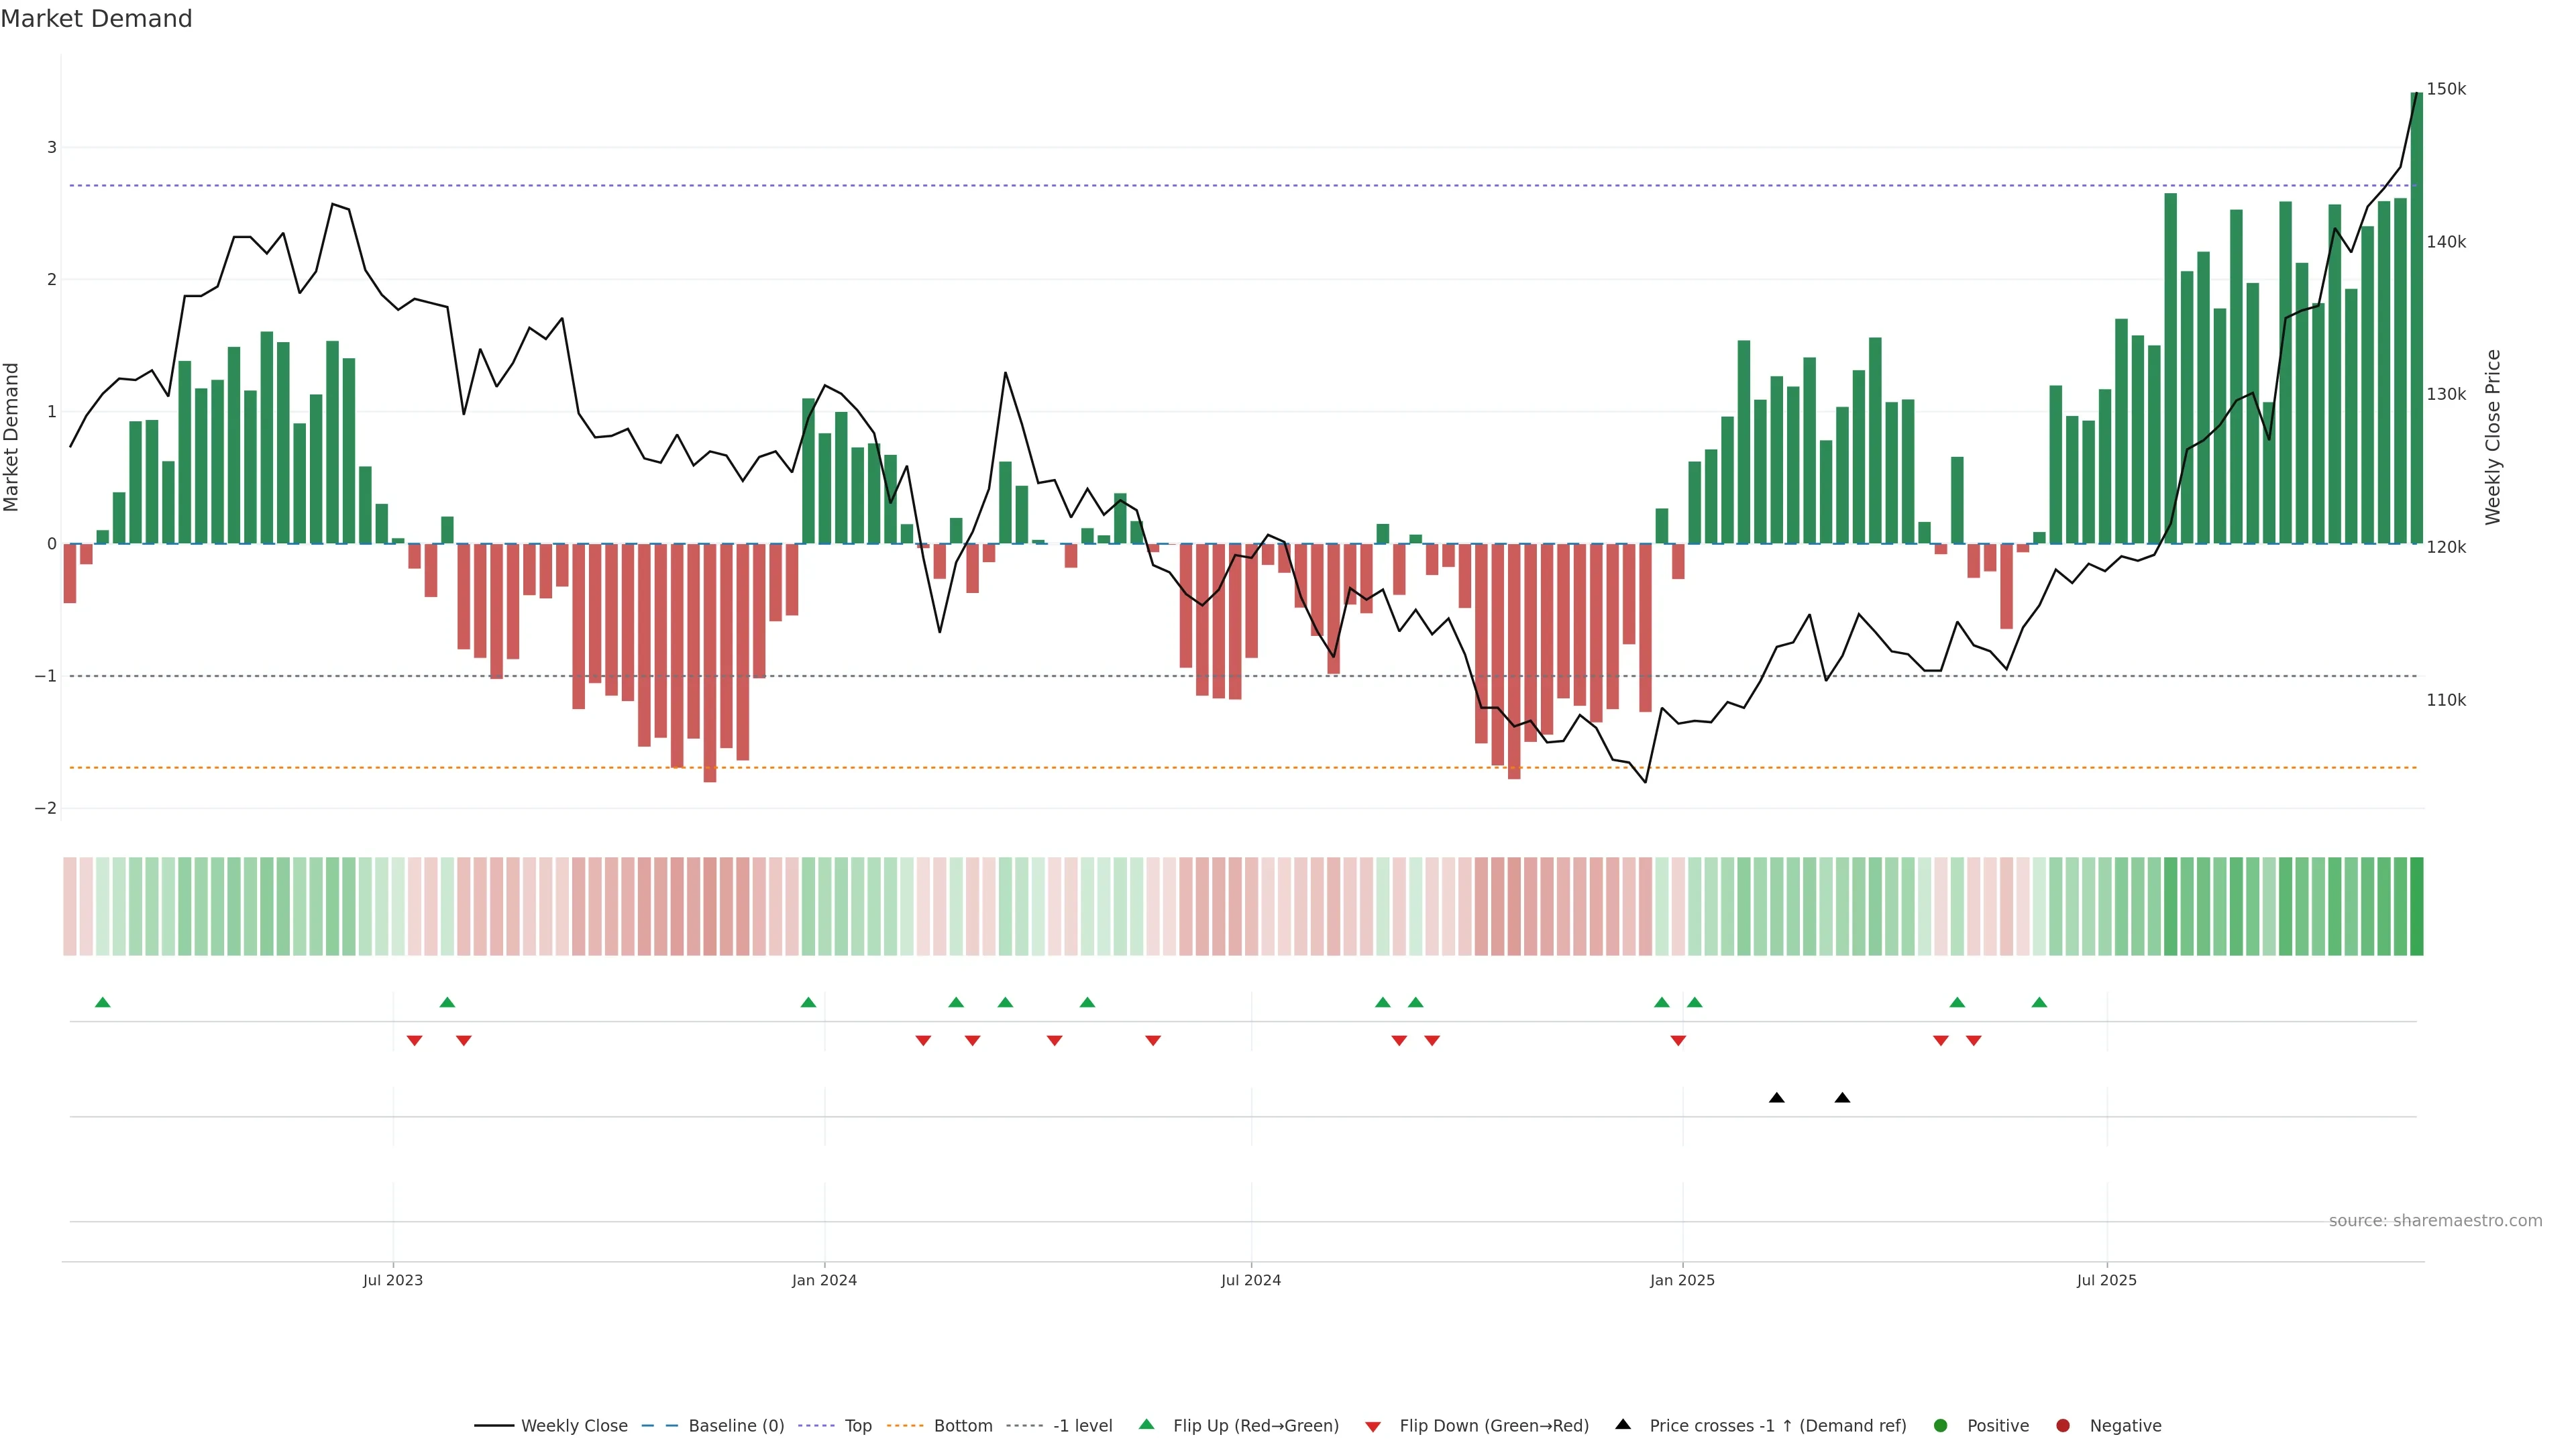Click the second black price-cross triangle marker
Screen dimensions: 2576x1449
tap(1842, 1098)
